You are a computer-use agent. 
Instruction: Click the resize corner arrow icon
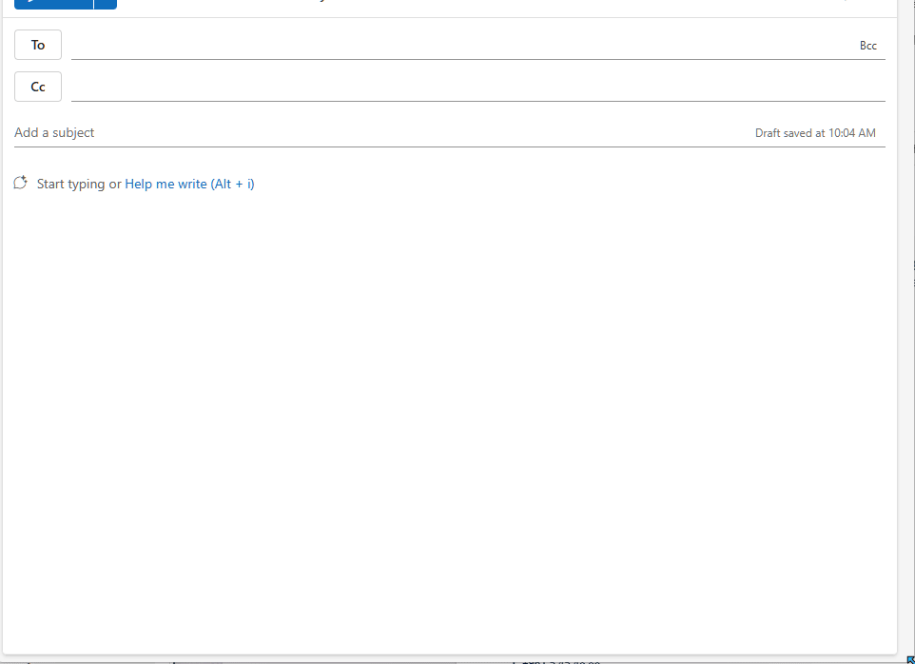pos(911,660)
